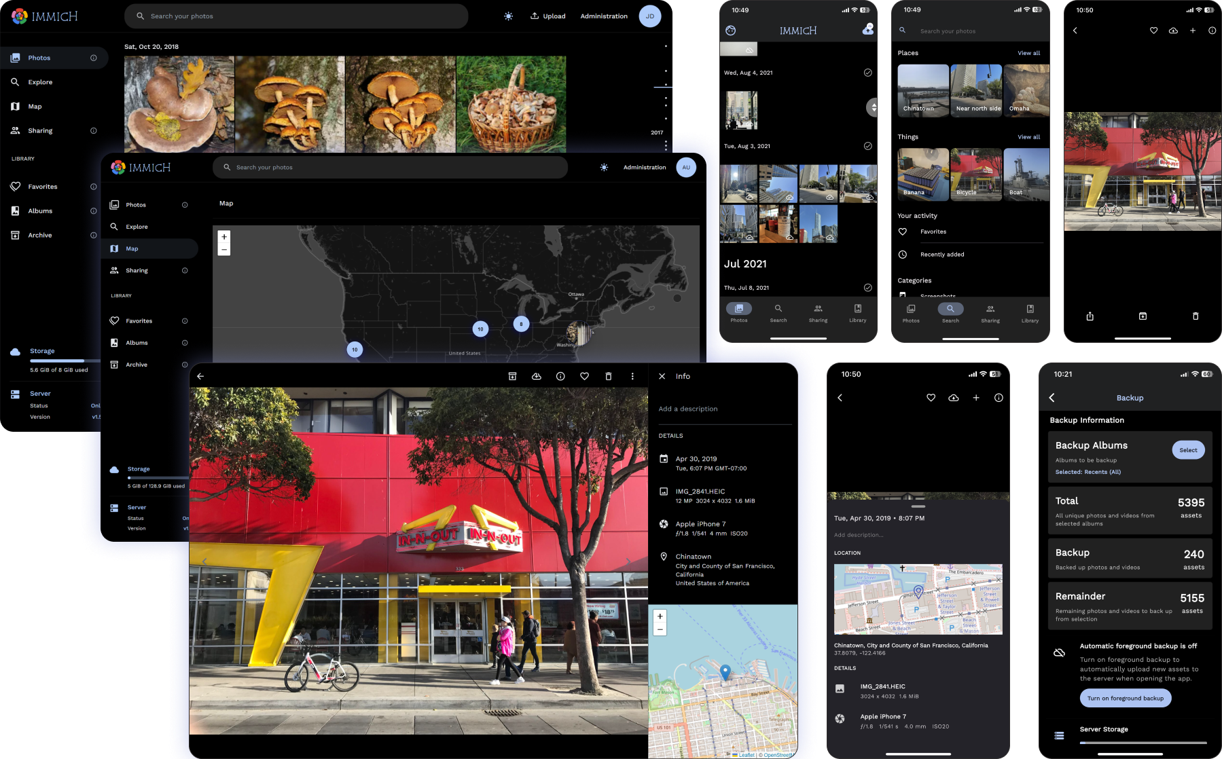Toggle light theme with the sun icon

coord(508,16)
